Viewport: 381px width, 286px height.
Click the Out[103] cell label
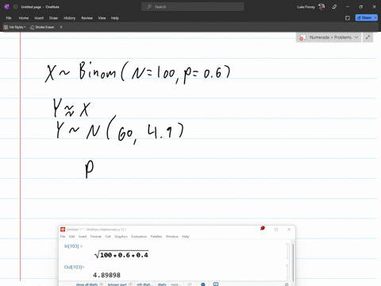pos(74,267)
